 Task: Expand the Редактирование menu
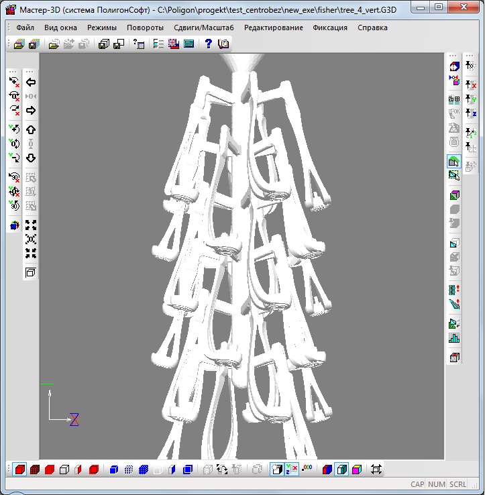(273, 28)
